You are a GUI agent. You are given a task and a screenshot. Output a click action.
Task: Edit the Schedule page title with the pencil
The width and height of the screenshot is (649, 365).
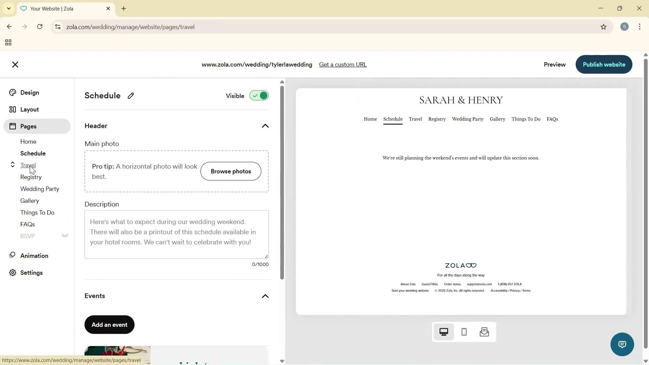coord(131,96)
